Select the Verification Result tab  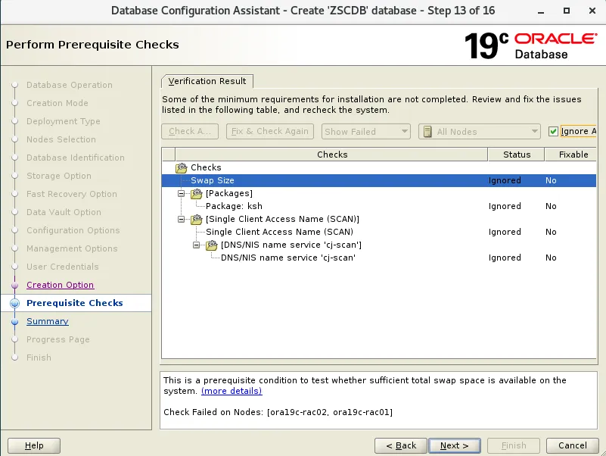(207, 81)
